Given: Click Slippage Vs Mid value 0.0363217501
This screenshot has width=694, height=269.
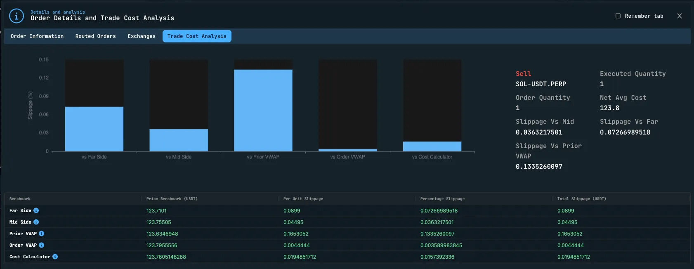Looking at the screenshot, I should pos(539,132).
